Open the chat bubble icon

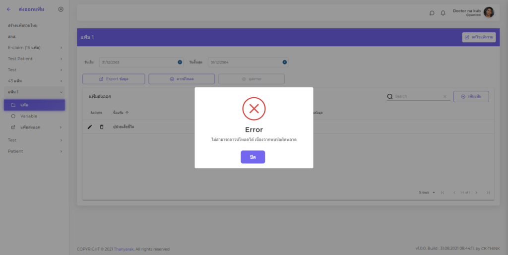tap(432, 13)
